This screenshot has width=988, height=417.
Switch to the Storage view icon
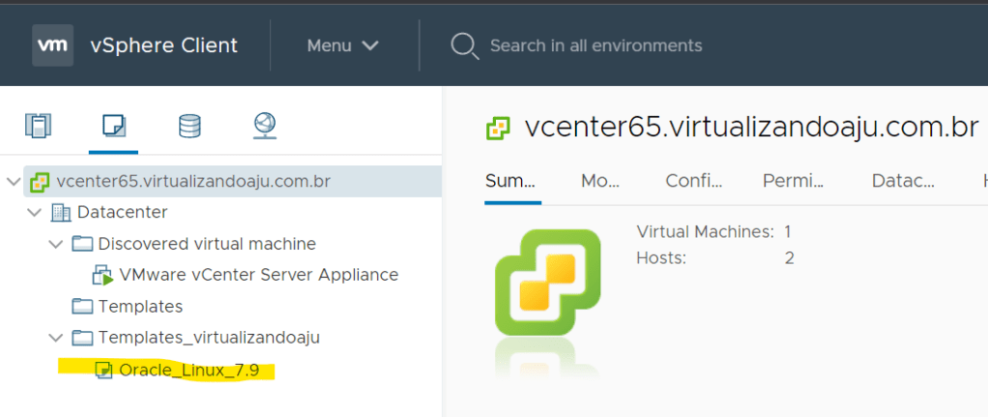coord(189,126)
